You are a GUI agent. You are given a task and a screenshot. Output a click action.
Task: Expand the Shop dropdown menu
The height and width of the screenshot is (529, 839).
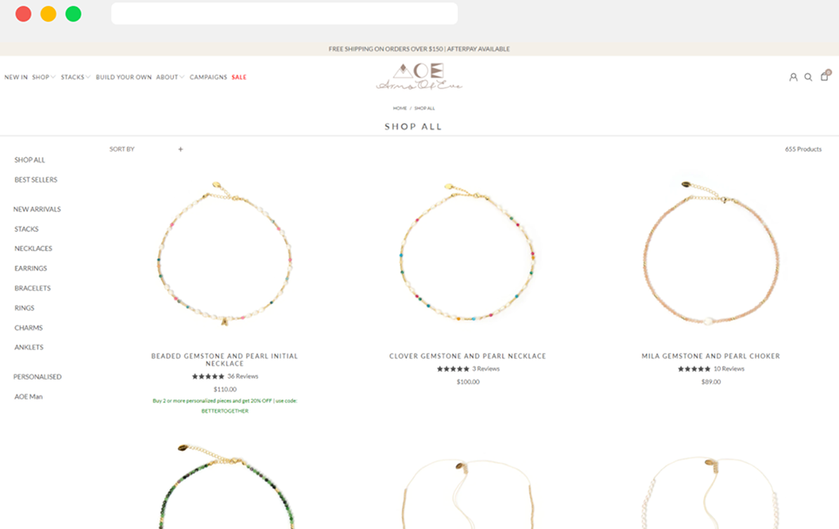[43, 77]
